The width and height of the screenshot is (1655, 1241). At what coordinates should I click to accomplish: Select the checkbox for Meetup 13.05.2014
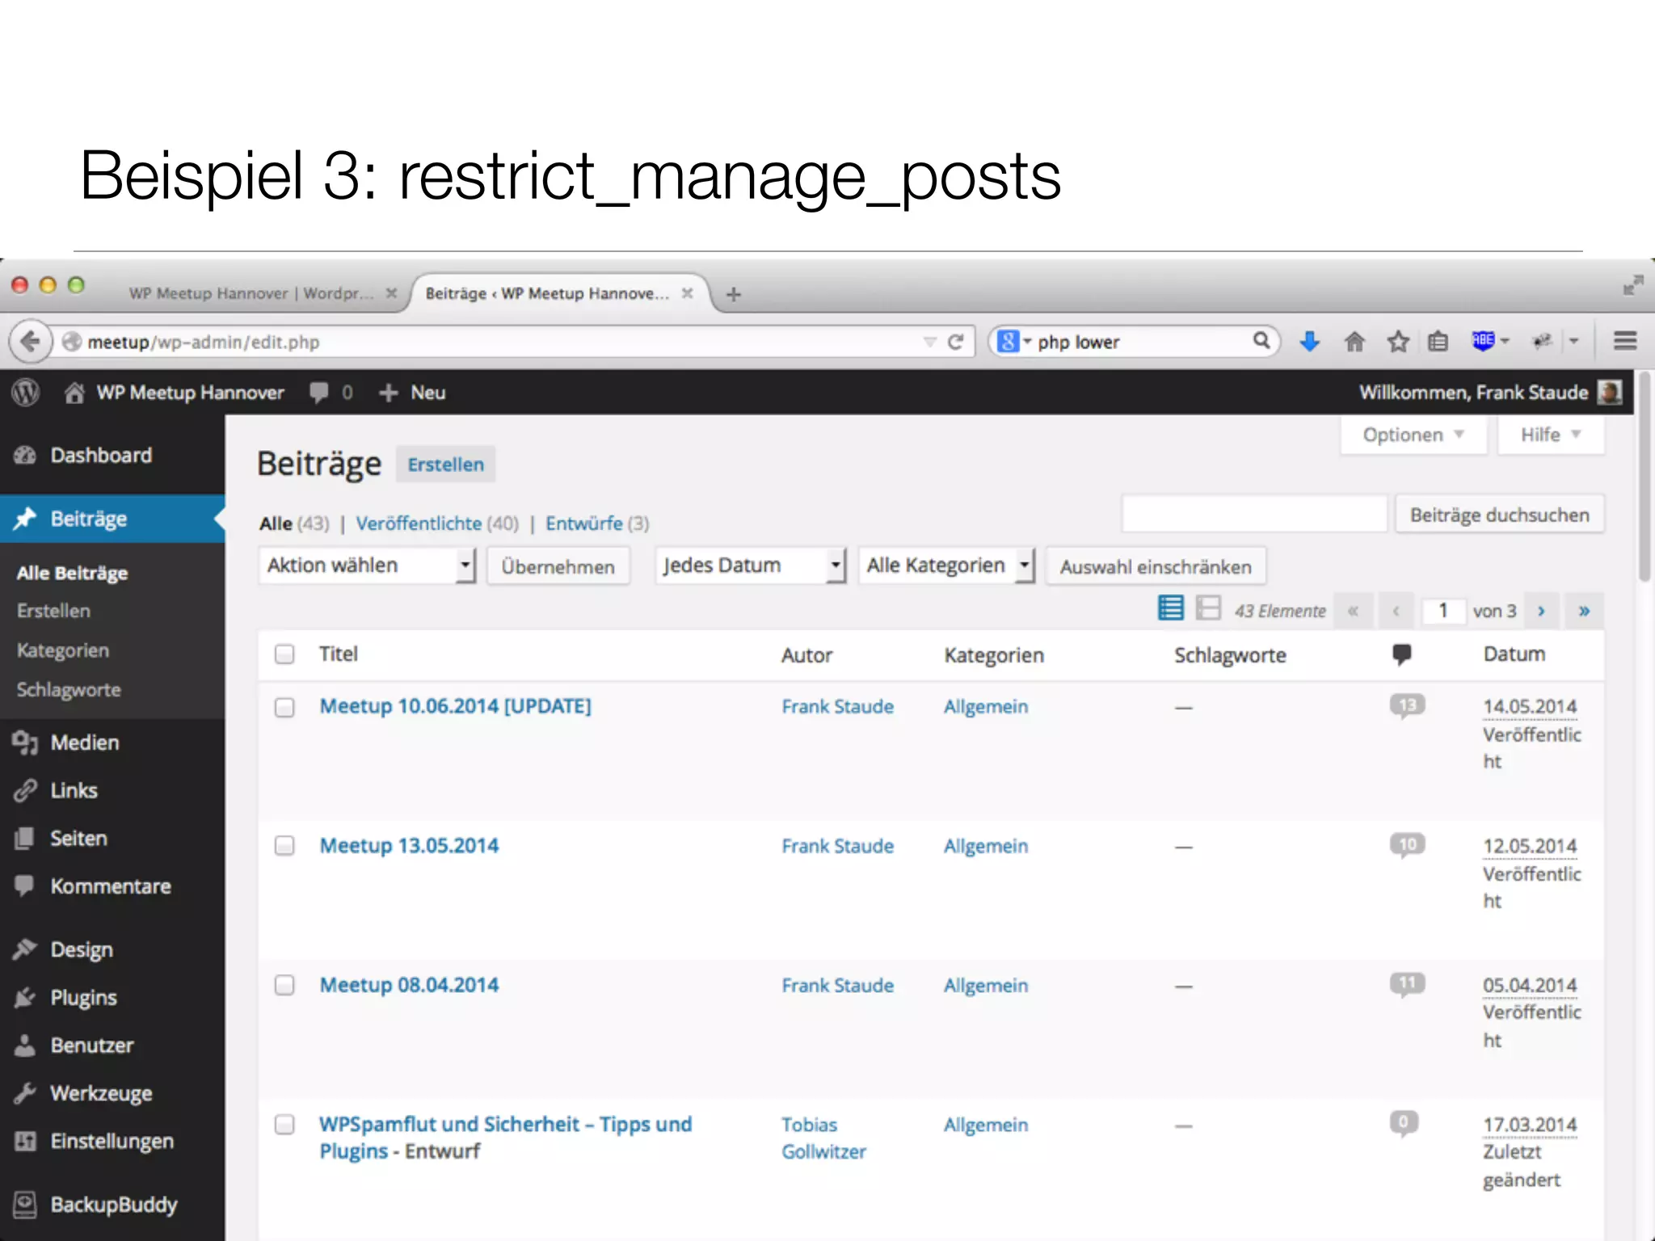pyautogui.click(x=284, y=846)
